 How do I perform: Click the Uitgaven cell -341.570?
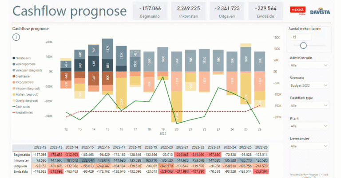(x=167, y=166)
